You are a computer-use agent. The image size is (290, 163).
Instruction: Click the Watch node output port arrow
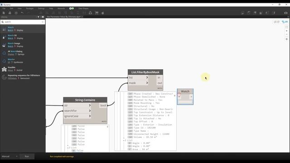click(x=191, y=96)
